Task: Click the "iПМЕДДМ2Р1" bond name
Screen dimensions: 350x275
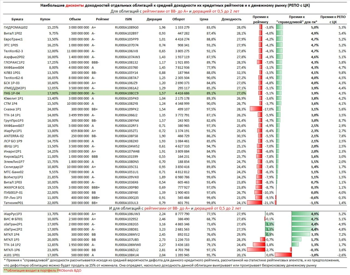Action: (x=15, y=88)
